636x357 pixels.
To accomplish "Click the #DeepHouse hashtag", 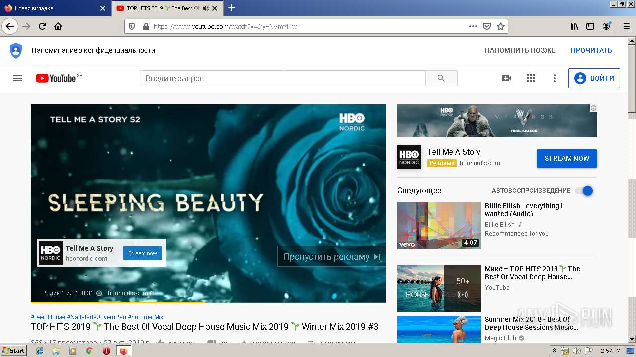I will (48, 317).
